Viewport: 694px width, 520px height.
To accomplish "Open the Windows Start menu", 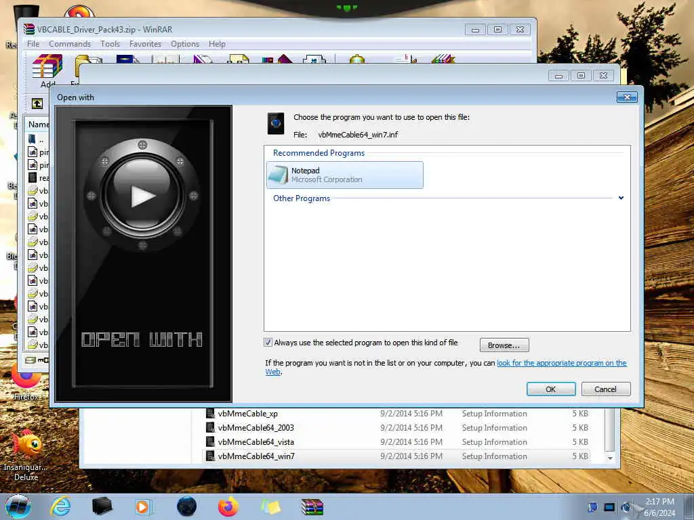I will [x=18, y=506].
